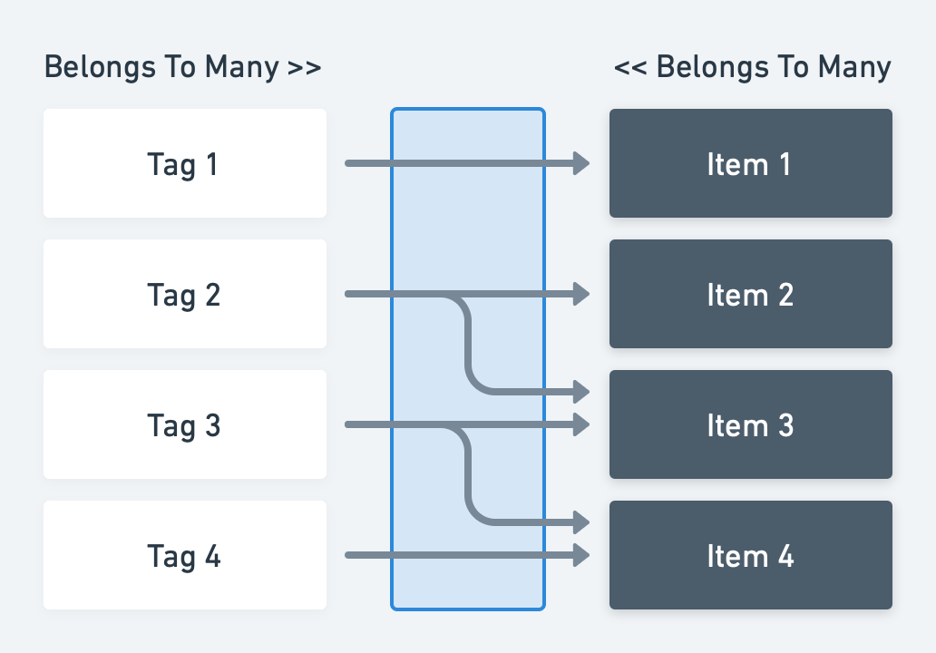Select the Item 2 dark box
This screenshot has width=936, height=653.
click(751, 294)
